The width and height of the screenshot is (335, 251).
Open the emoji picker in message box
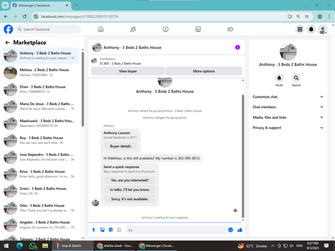(230, 230)
